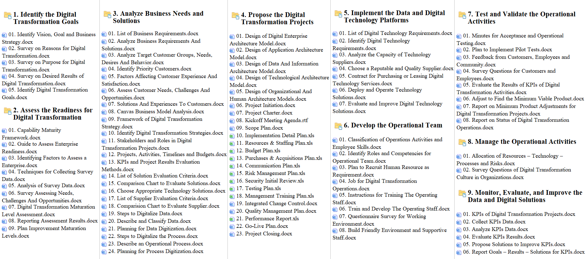Click "05. Propose Solutions to Improve KPIs.docx"
The width and height of the screenshot is (588, 259).
[x=514, y=244]
